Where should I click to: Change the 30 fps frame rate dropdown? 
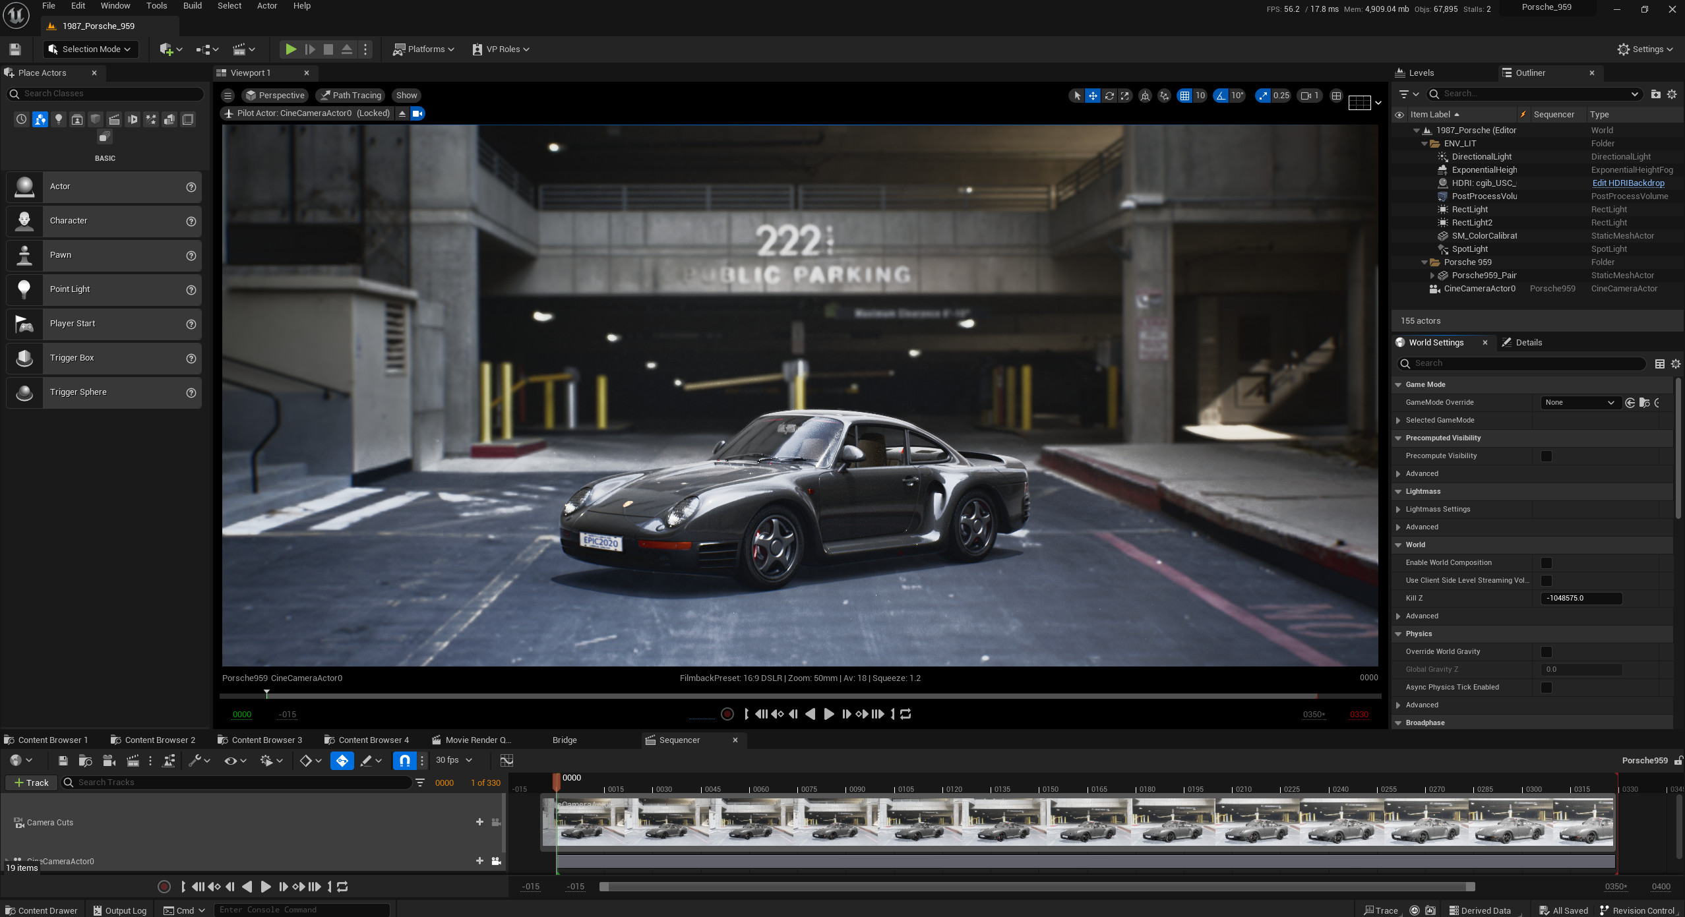(x=454, y=760)
